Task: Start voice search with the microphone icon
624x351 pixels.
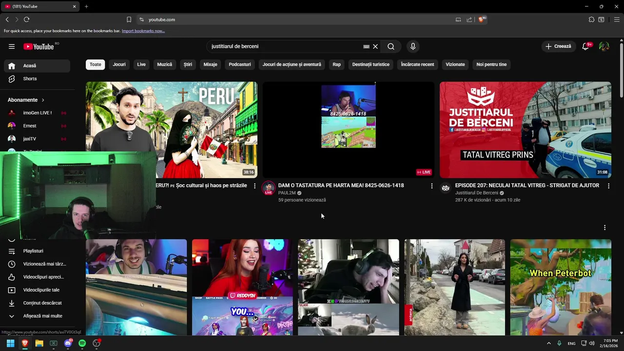Action: pyautogui.click(x=413, y=46)
